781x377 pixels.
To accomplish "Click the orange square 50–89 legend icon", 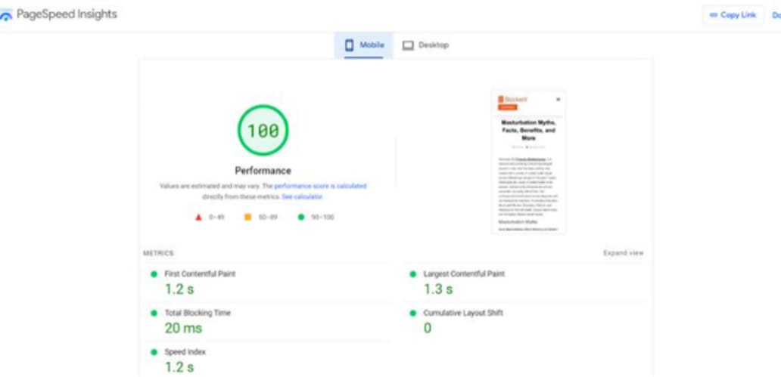I will (x=247, y=218).
